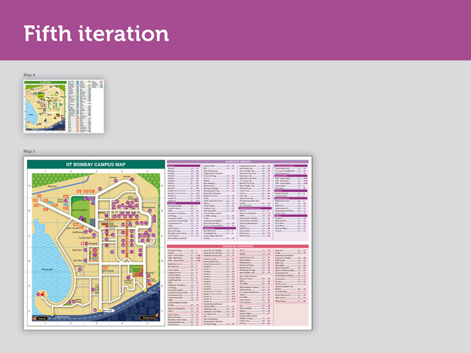Click the 'Fifth iteration' slide title
Screen dimensions: 471x353
pyautogui.click(x=96, y=33)
